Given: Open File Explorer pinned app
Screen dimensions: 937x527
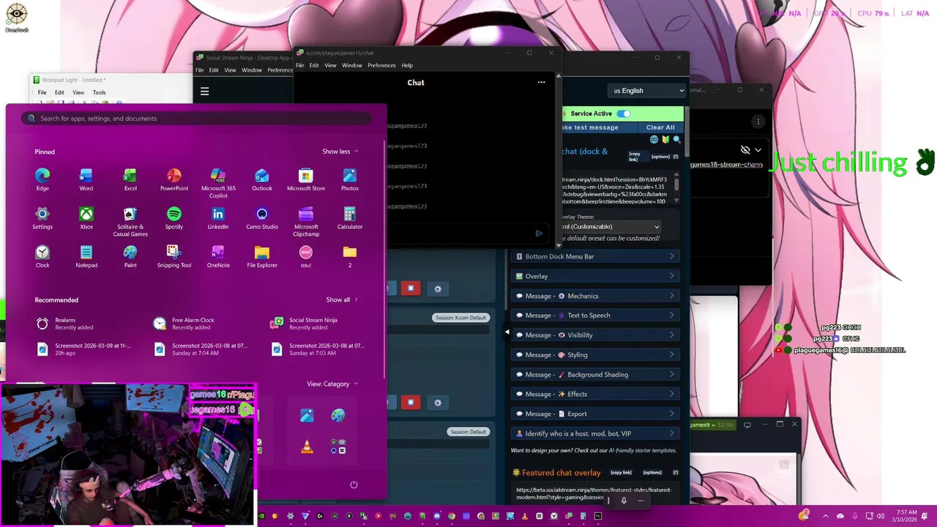Looking at the screenshot, I should pos(262,256).
